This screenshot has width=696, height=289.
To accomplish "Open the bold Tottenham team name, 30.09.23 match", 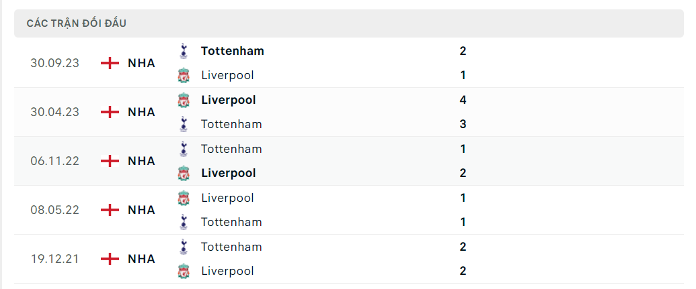I will (x=232, y=51).
